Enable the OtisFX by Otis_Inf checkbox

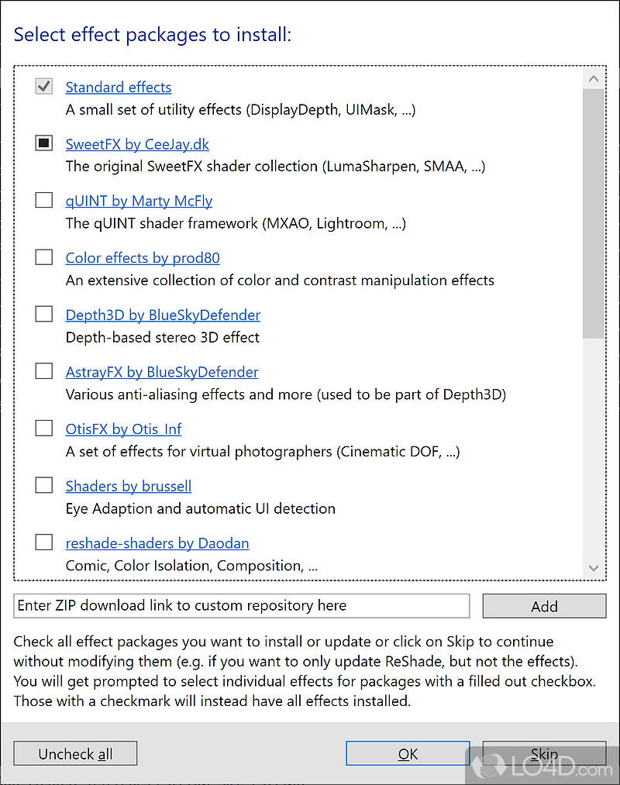(44, 429)
